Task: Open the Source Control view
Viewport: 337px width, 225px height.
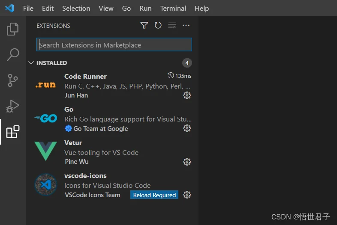Action: 13,80
